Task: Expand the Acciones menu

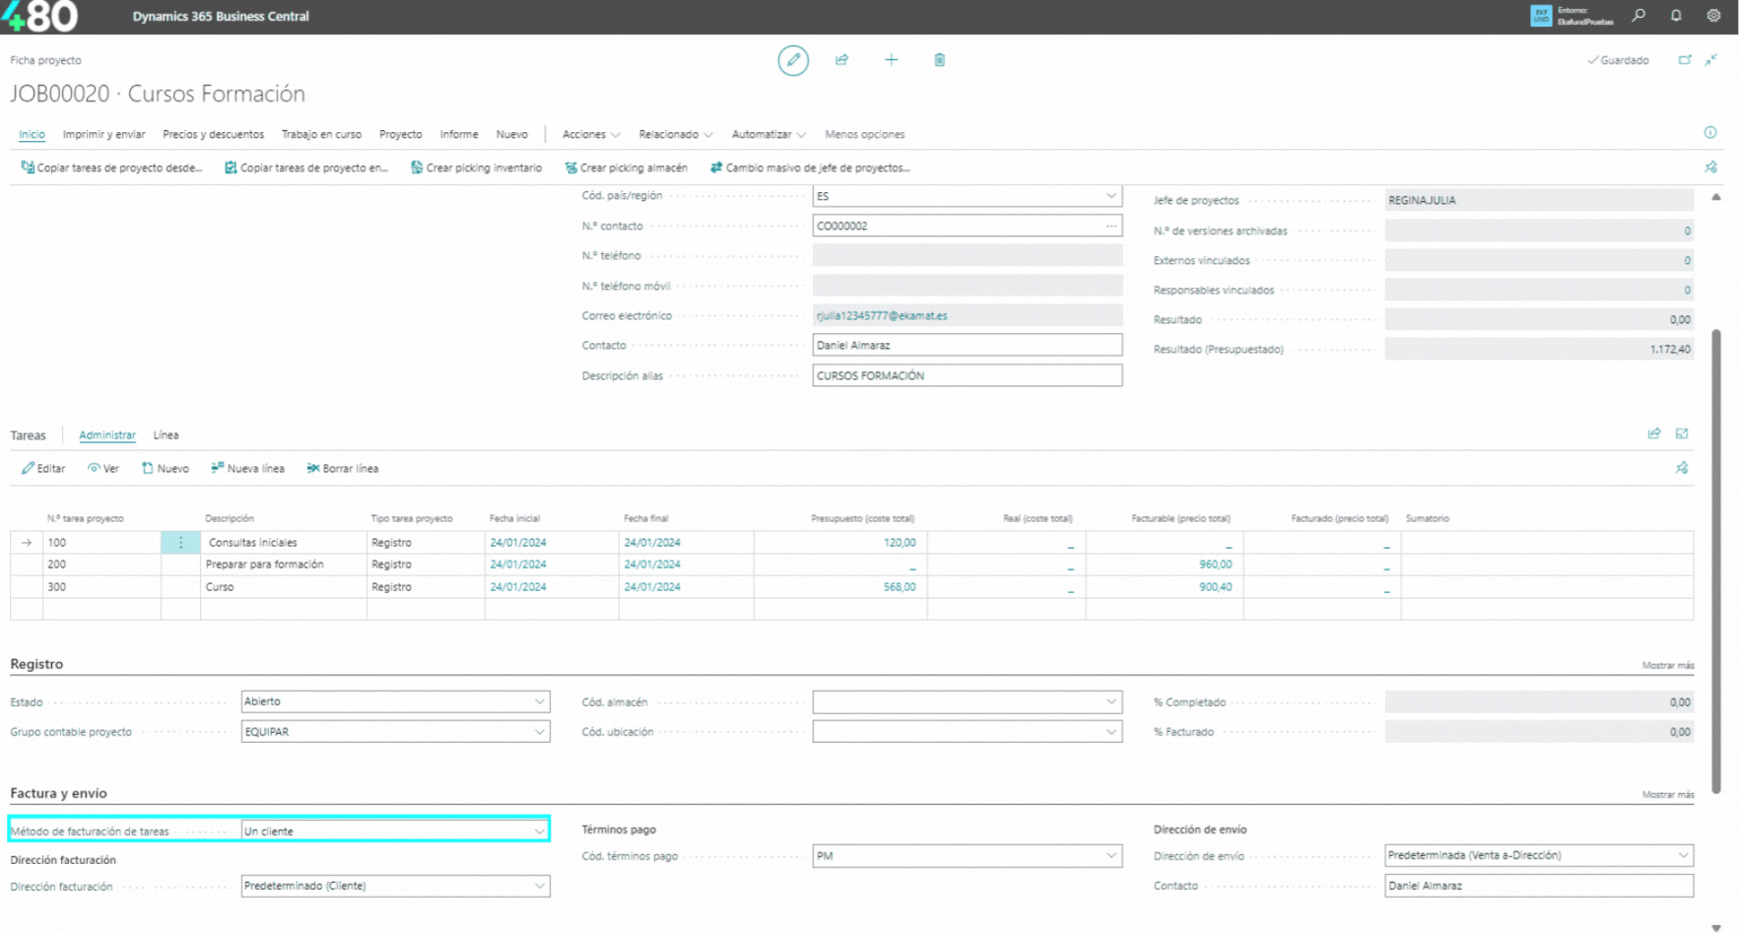Action: (x=590, y=134)
